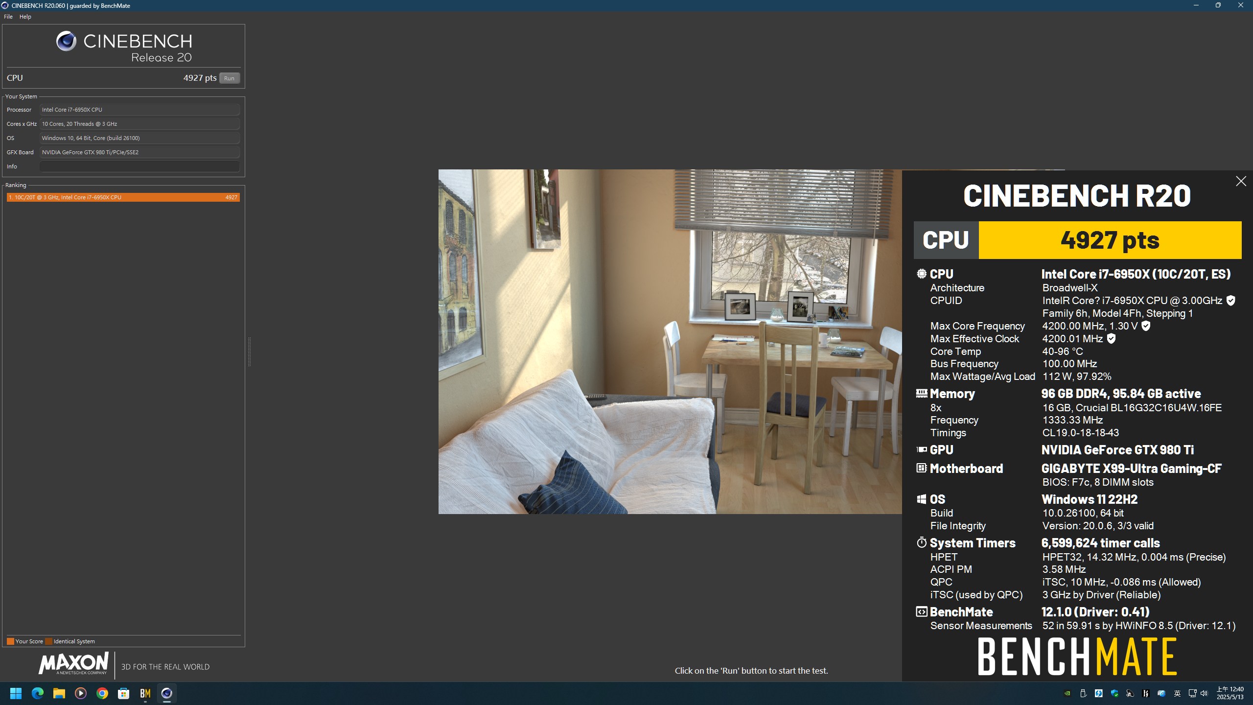
Task: Open the File menu
Action: coord(8,17)
